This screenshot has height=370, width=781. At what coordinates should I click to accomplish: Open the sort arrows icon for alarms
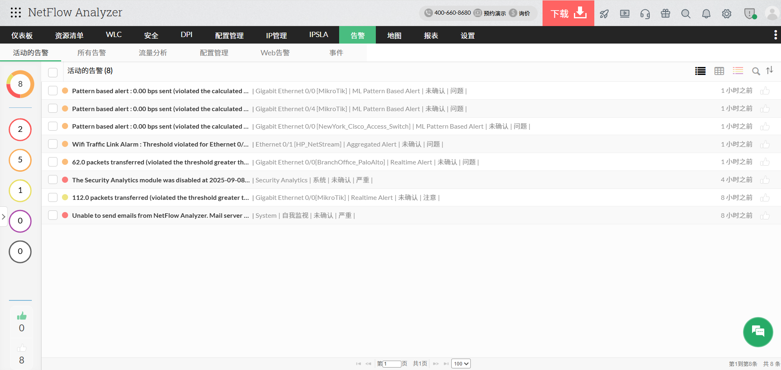770,71
